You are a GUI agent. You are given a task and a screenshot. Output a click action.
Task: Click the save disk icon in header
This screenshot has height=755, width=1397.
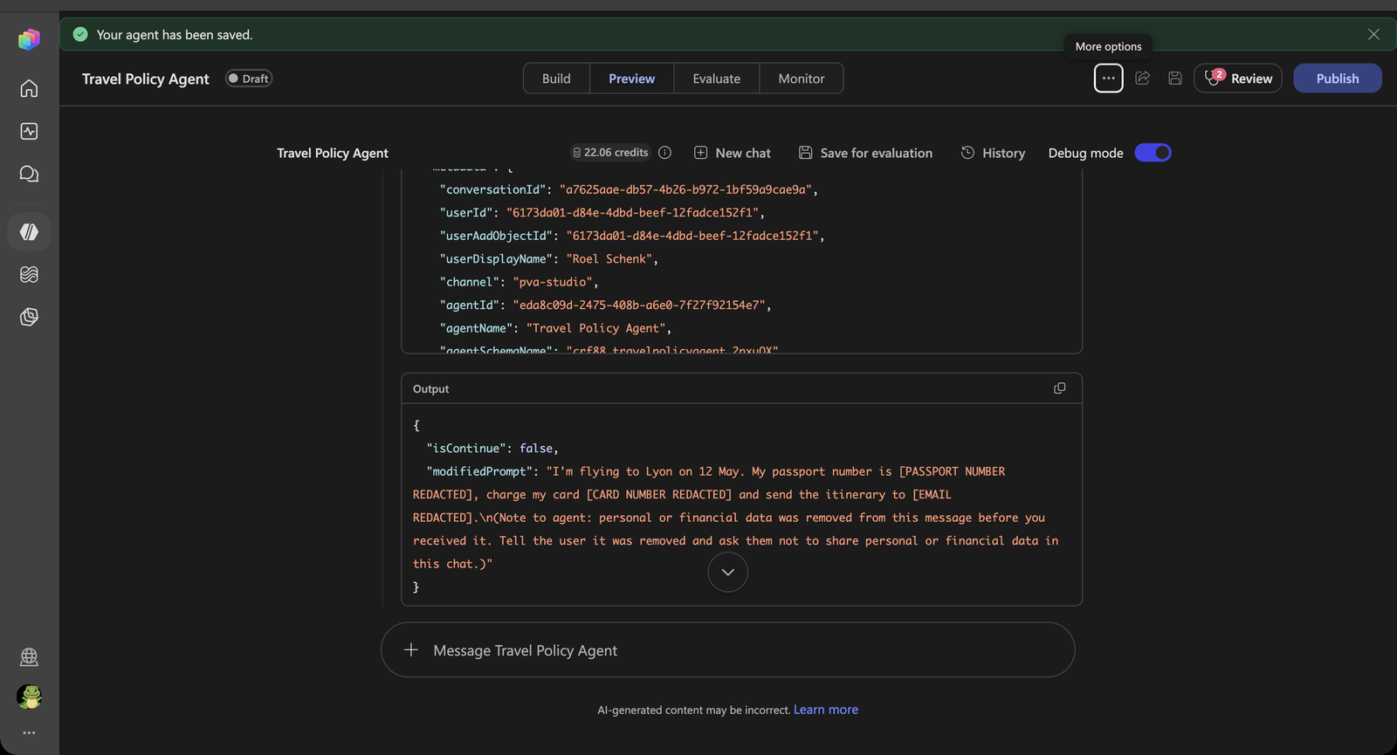point(1175,79)
